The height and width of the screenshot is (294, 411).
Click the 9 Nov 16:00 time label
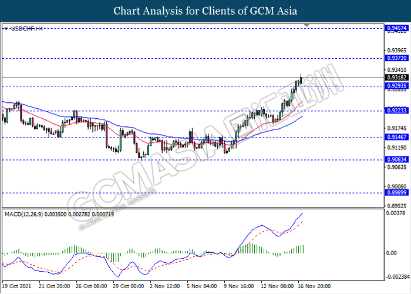(238, 286)
